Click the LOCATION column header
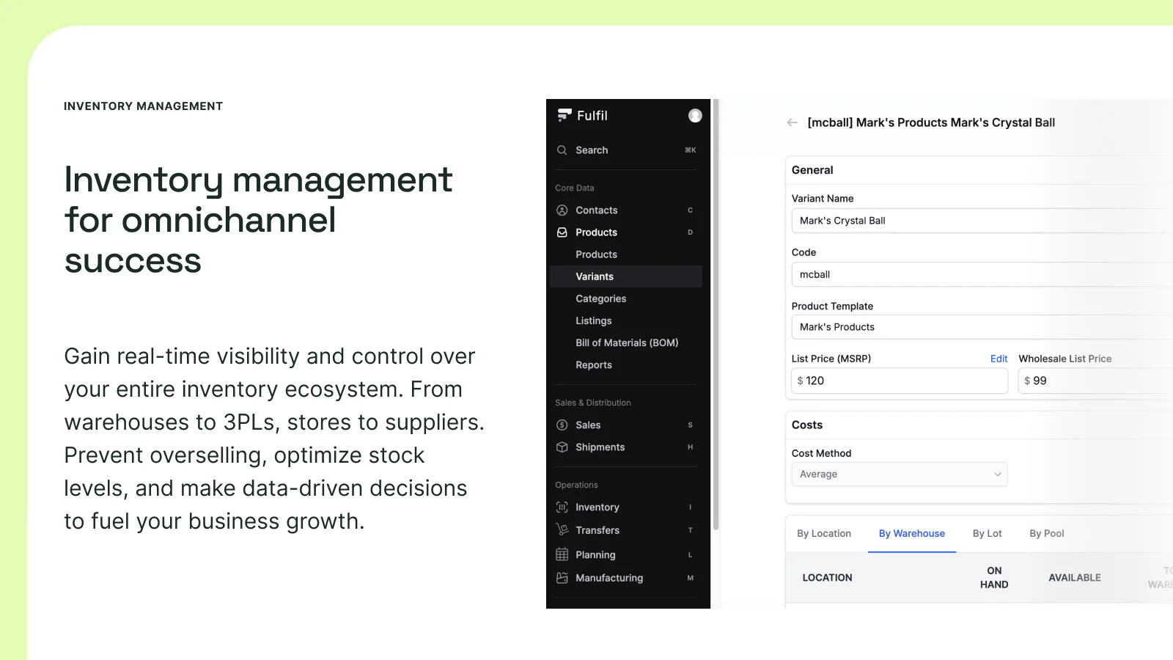Screen dimensions: 1173x660 (x=827, y=578)
